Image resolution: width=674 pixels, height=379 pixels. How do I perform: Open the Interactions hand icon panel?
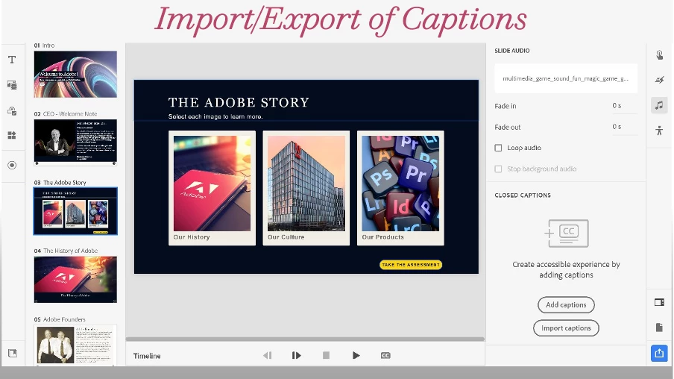(x=659, y=54)
